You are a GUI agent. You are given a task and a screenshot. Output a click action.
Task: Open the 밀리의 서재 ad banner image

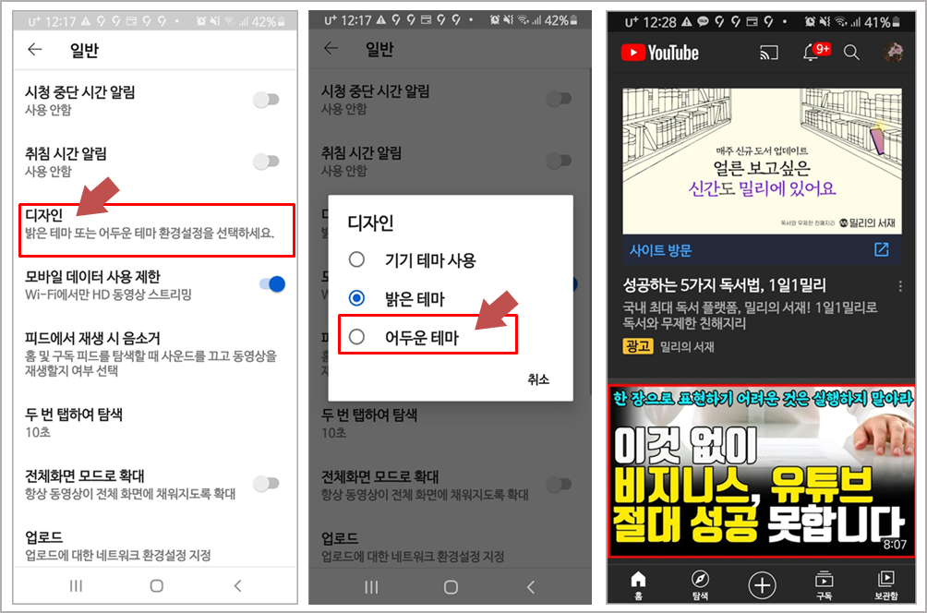pos(763,162)
